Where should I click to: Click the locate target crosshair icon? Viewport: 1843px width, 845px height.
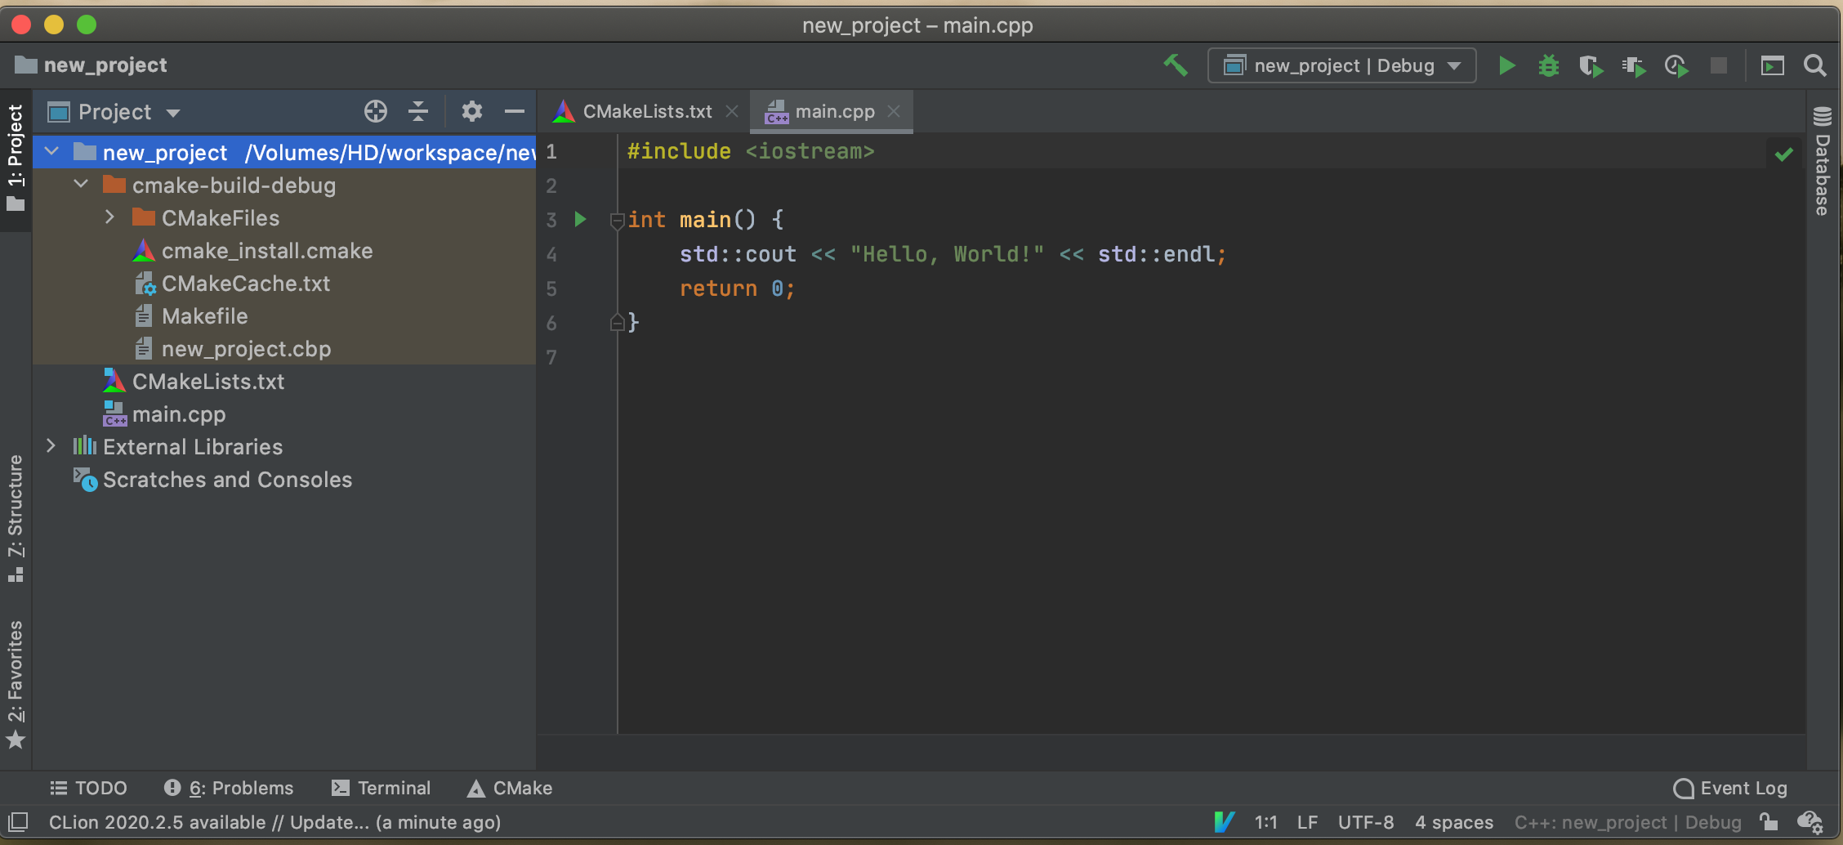[x=375, y=111]
